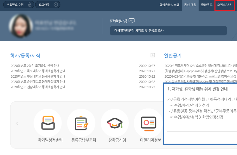
Task: Open 학생종합시스템 menu item
Action: pos(169,5)
